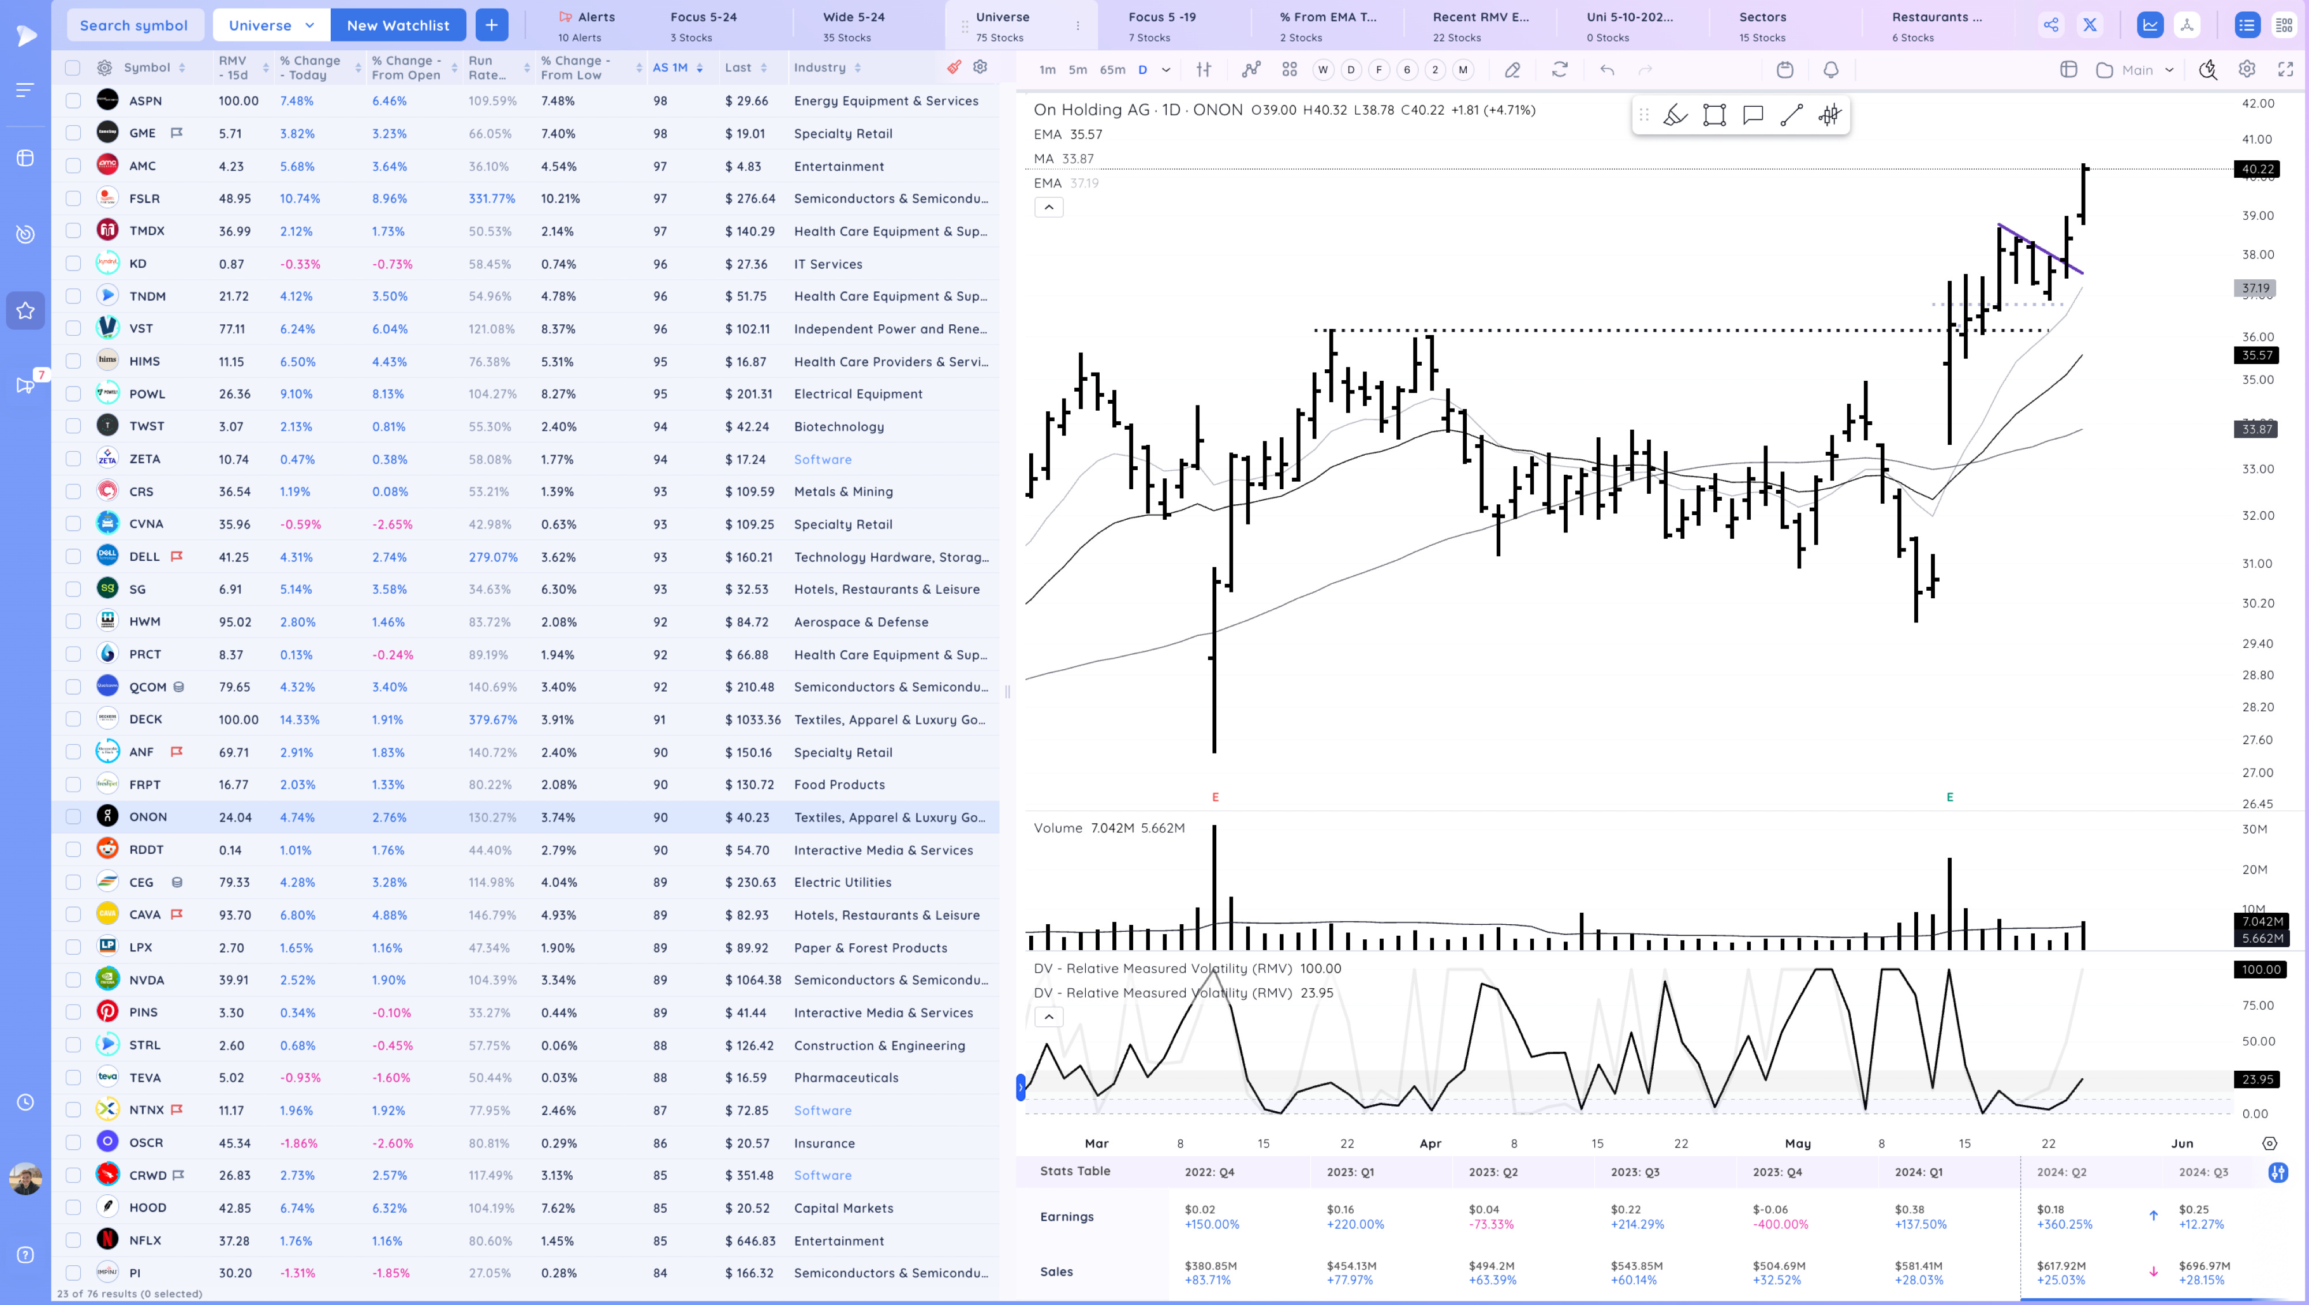Switch chart to 65m timeframe
The width and height of the screenshot is (2309, 1305).
coord(1112,69)
